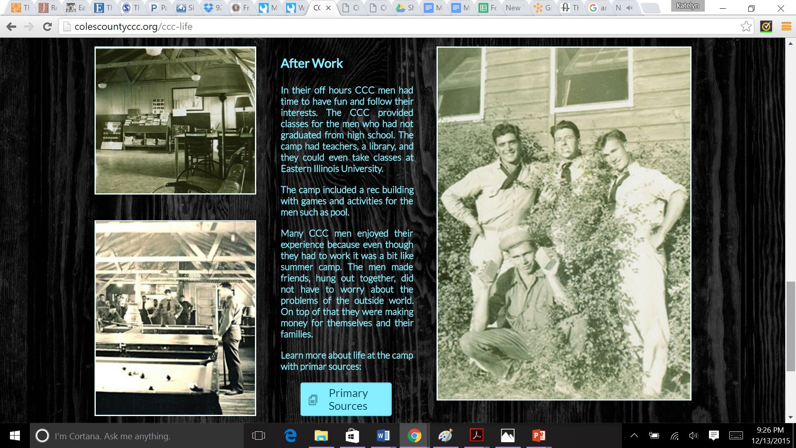
Task: Open Microsoft Edge from taskbar
Action: [290, 436]
